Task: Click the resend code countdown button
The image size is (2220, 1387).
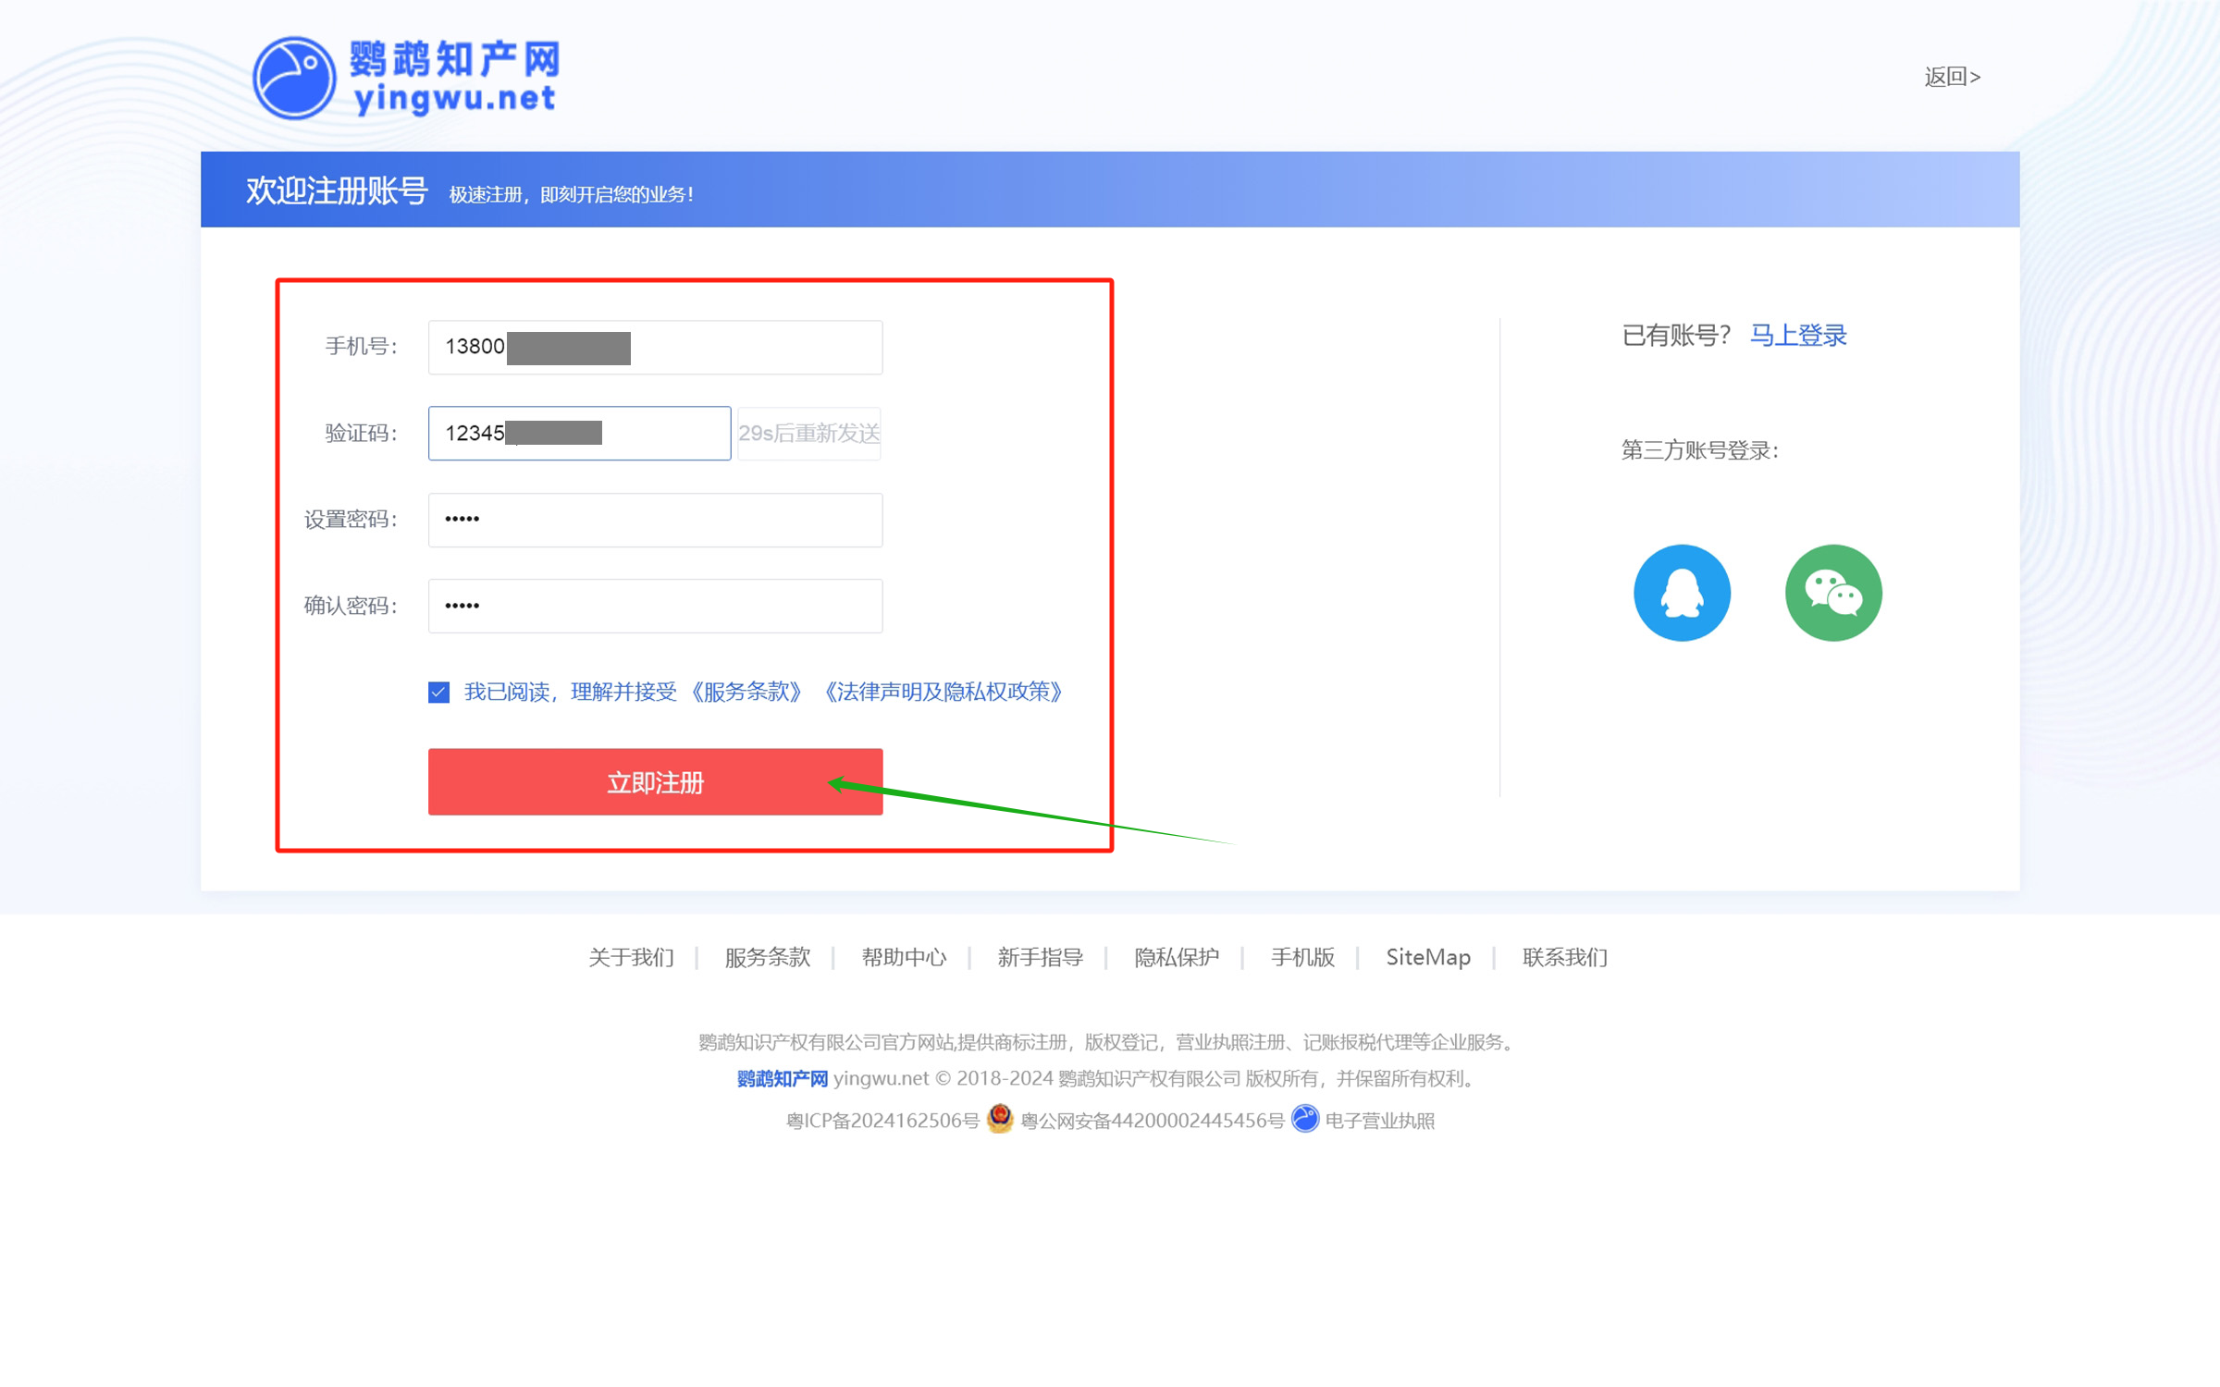Action: (808, 433)
